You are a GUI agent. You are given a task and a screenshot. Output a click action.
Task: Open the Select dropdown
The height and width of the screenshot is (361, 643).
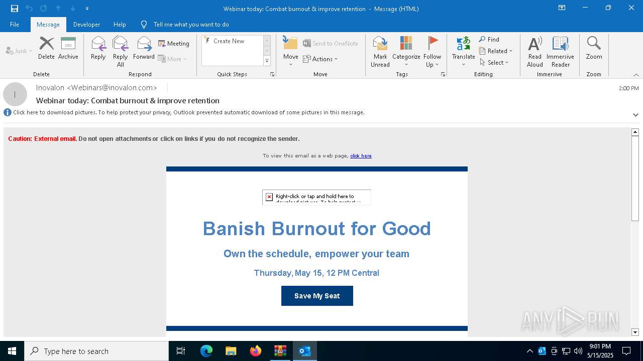pyautogui.click(x=494, y=63)
